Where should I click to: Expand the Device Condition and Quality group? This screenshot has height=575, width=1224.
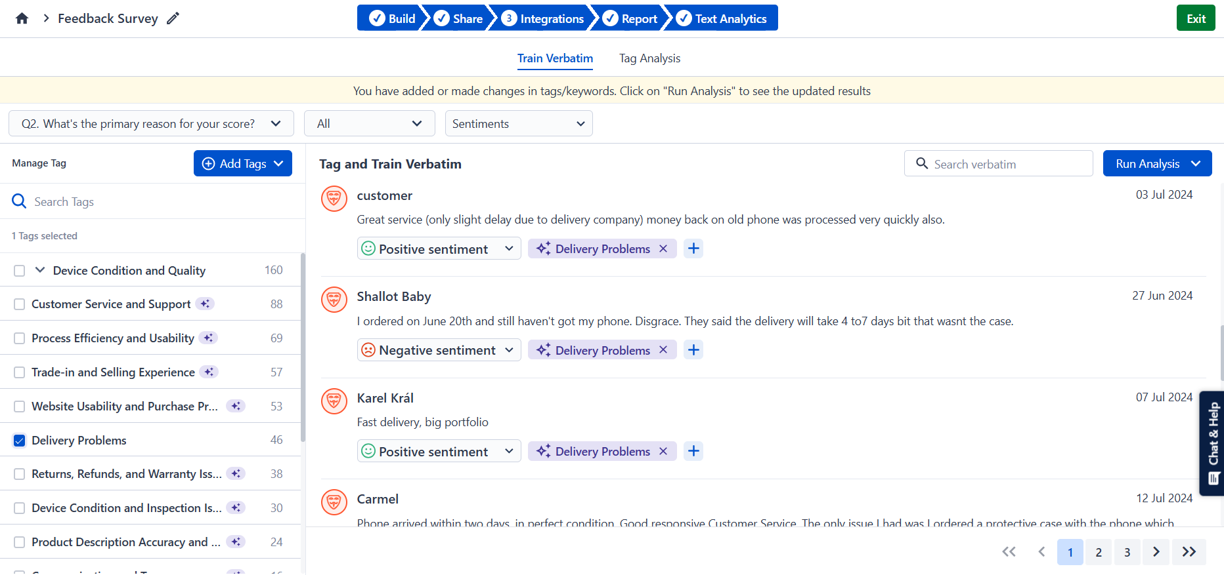(x=40, y=270)
